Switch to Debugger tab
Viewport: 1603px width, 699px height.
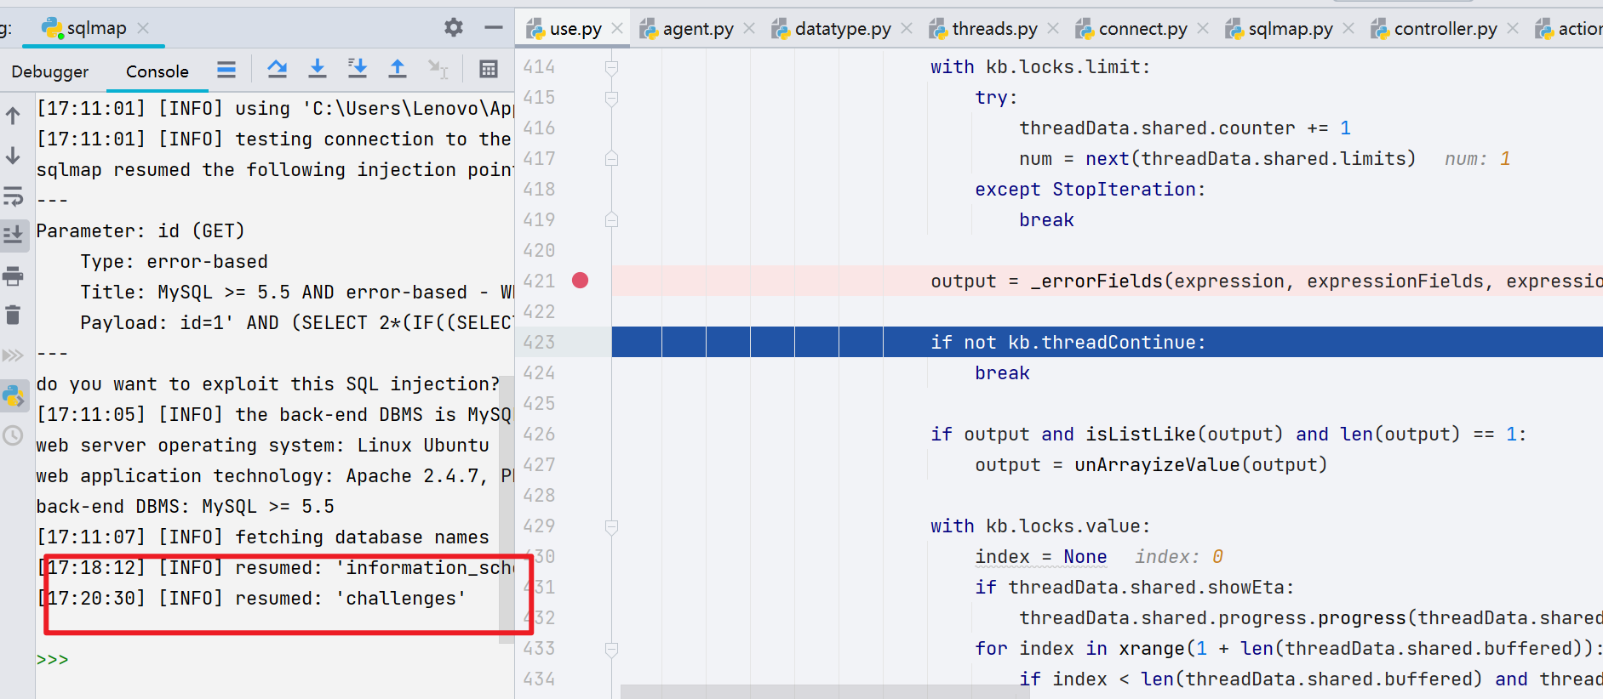pyautogui.click(x=50, y=71)
